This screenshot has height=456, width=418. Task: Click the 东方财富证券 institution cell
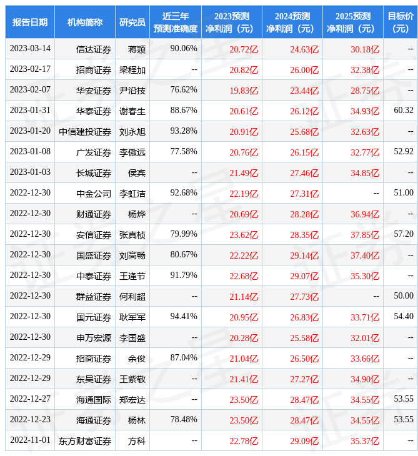85,442
